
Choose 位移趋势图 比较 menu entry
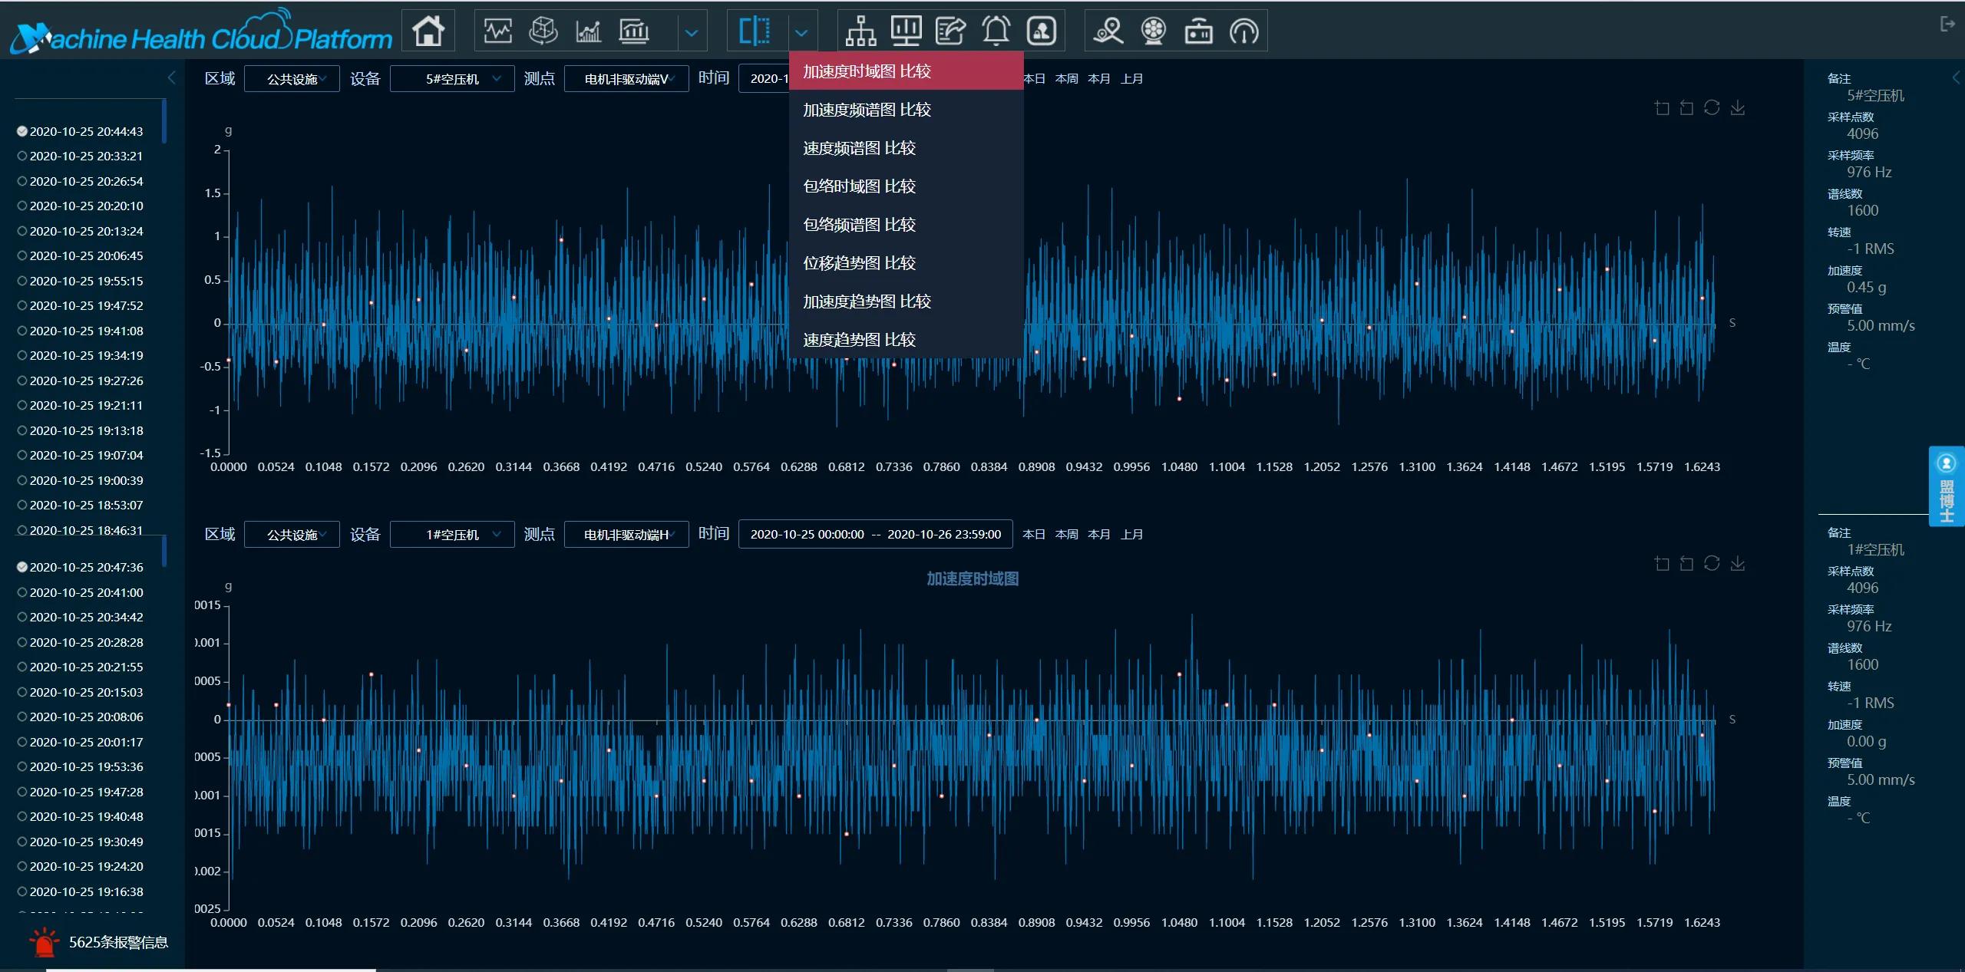(x=906, y=263)
